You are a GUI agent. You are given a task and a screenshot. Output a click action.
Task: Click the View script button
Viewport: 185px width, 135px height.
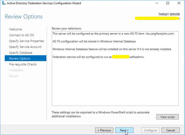168,117
